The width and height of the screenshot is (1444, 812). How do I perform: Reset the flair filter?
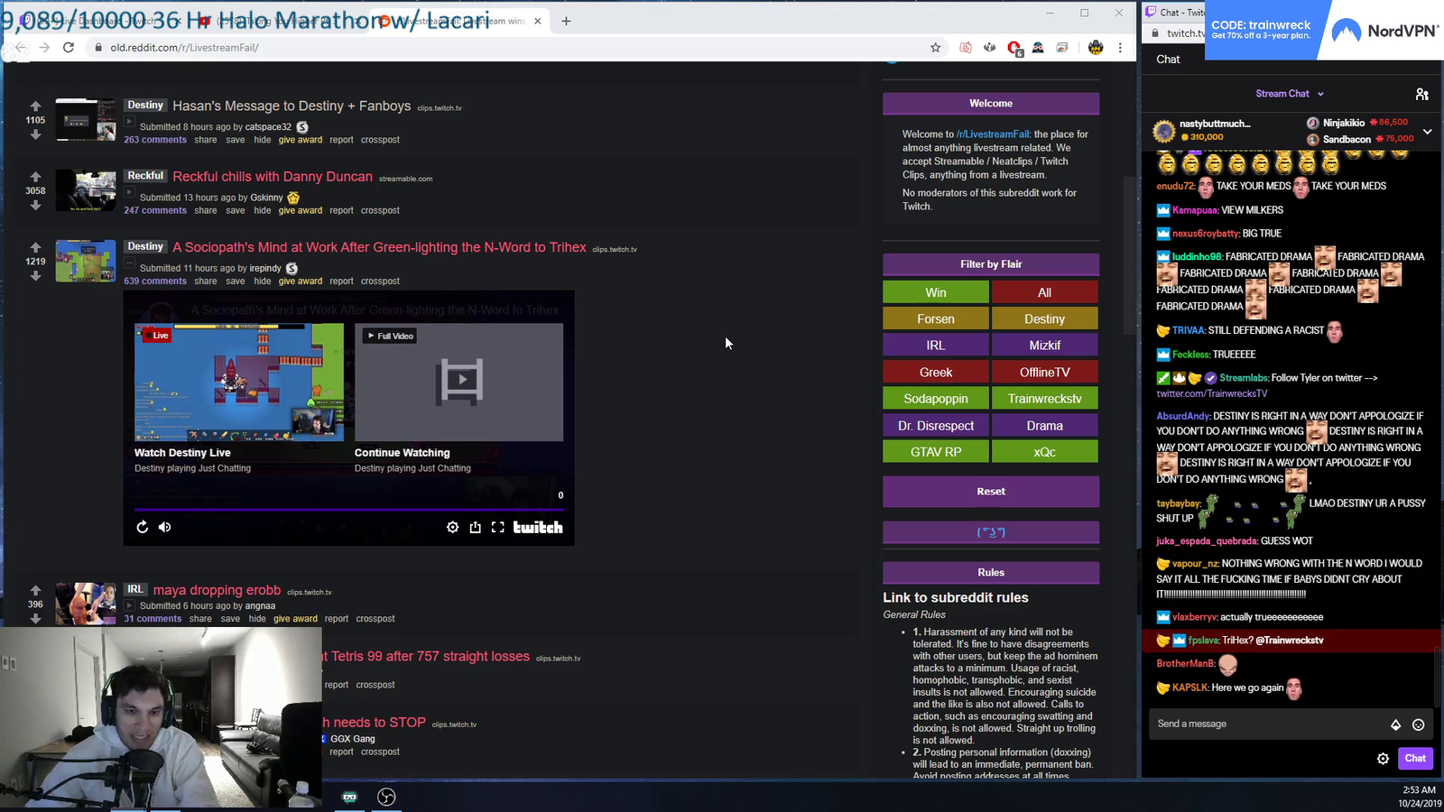pyautogui.click(x=991, y=492)
